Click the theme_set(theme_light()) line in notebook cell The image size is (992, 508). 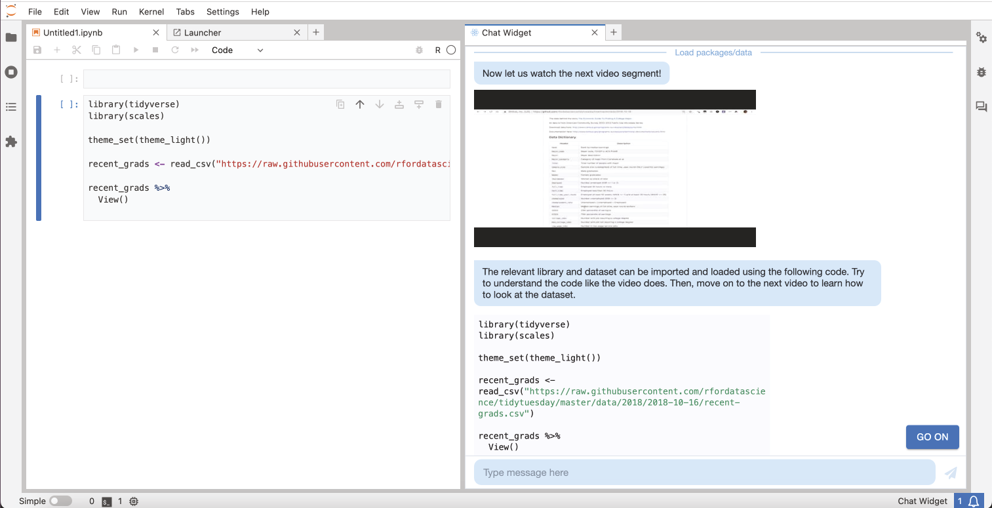149,140
